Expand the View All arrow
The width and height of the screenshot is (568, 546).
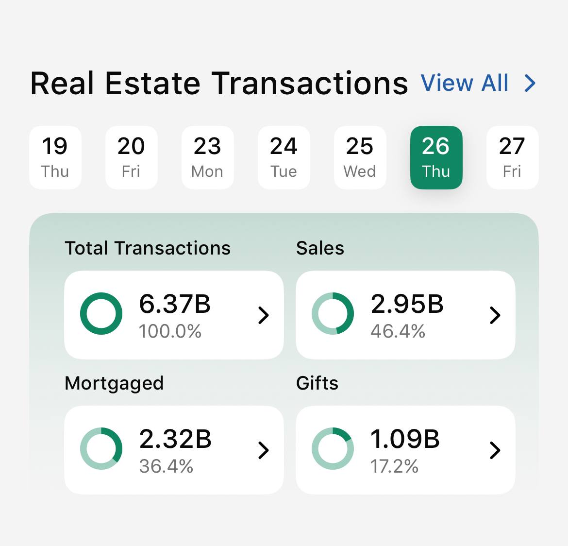click(529, 83)
